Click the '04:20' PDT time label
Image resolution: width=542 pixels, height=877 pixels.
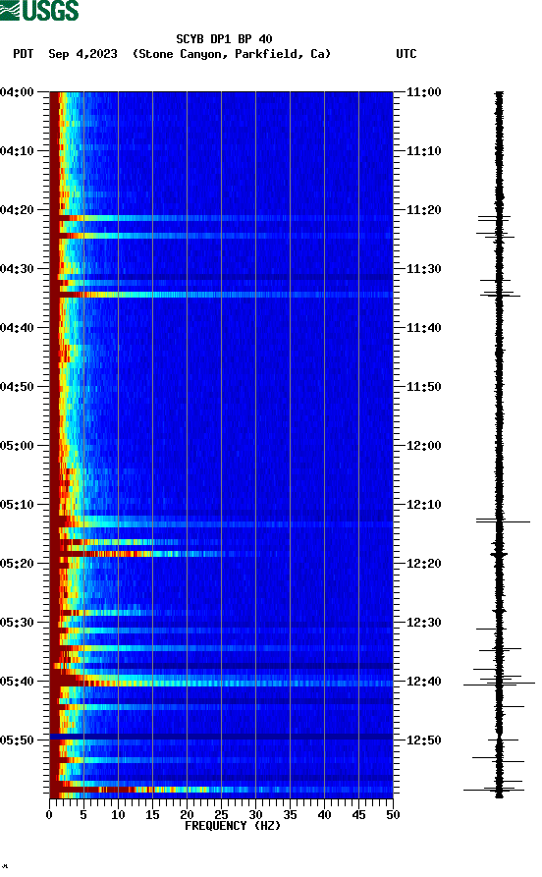point(17,210)
